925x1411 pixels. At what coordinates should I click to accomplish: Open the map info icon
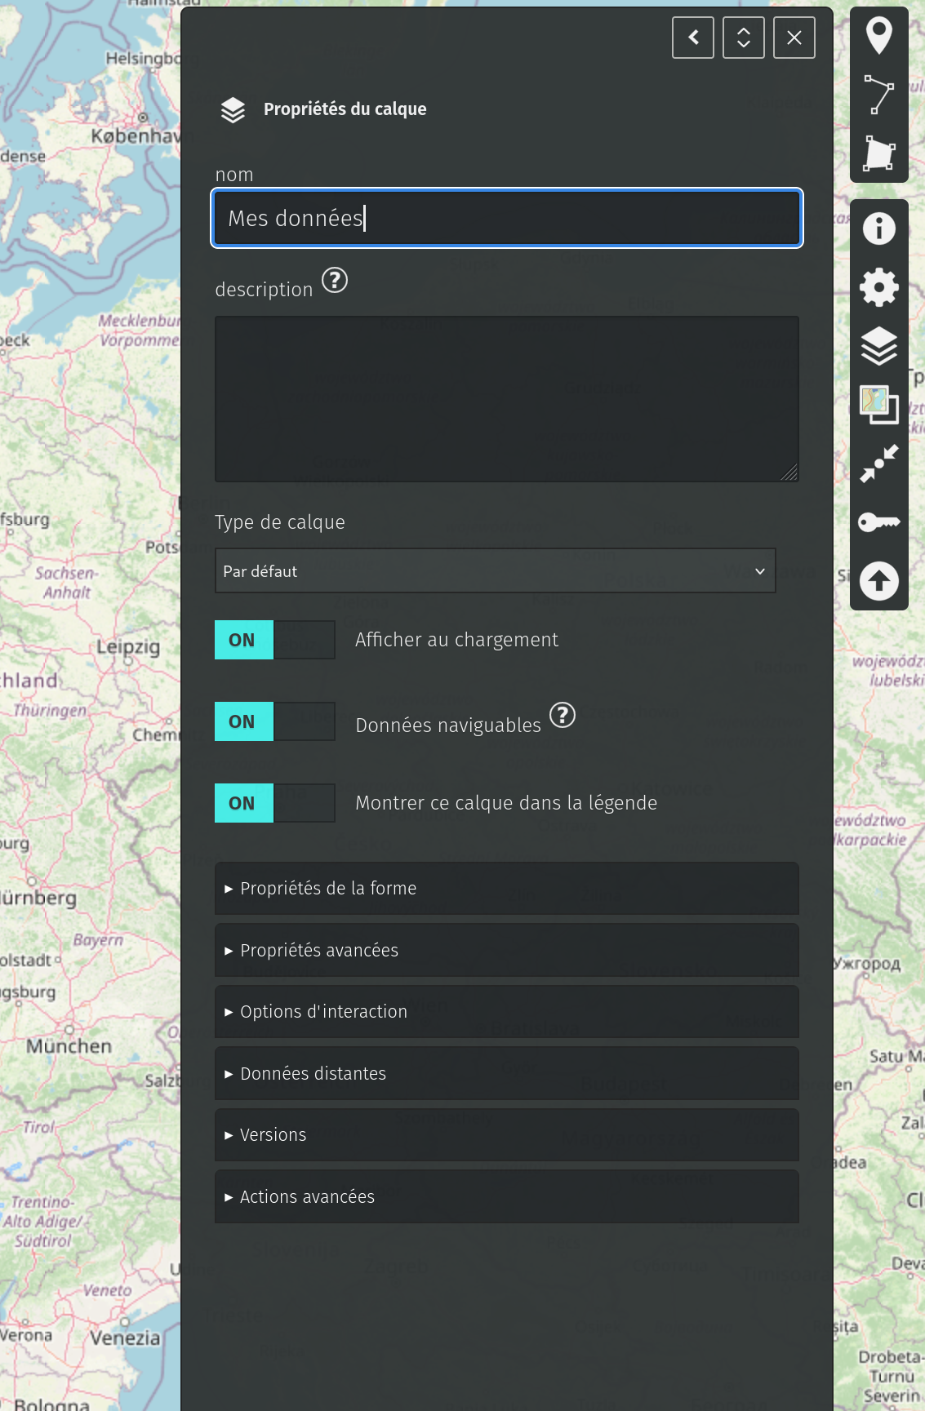click(878, 229)
